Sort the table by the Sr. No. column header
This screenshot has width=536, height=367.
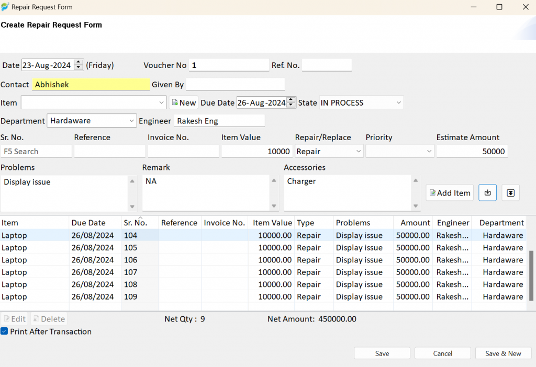click(x=136, y=223)
